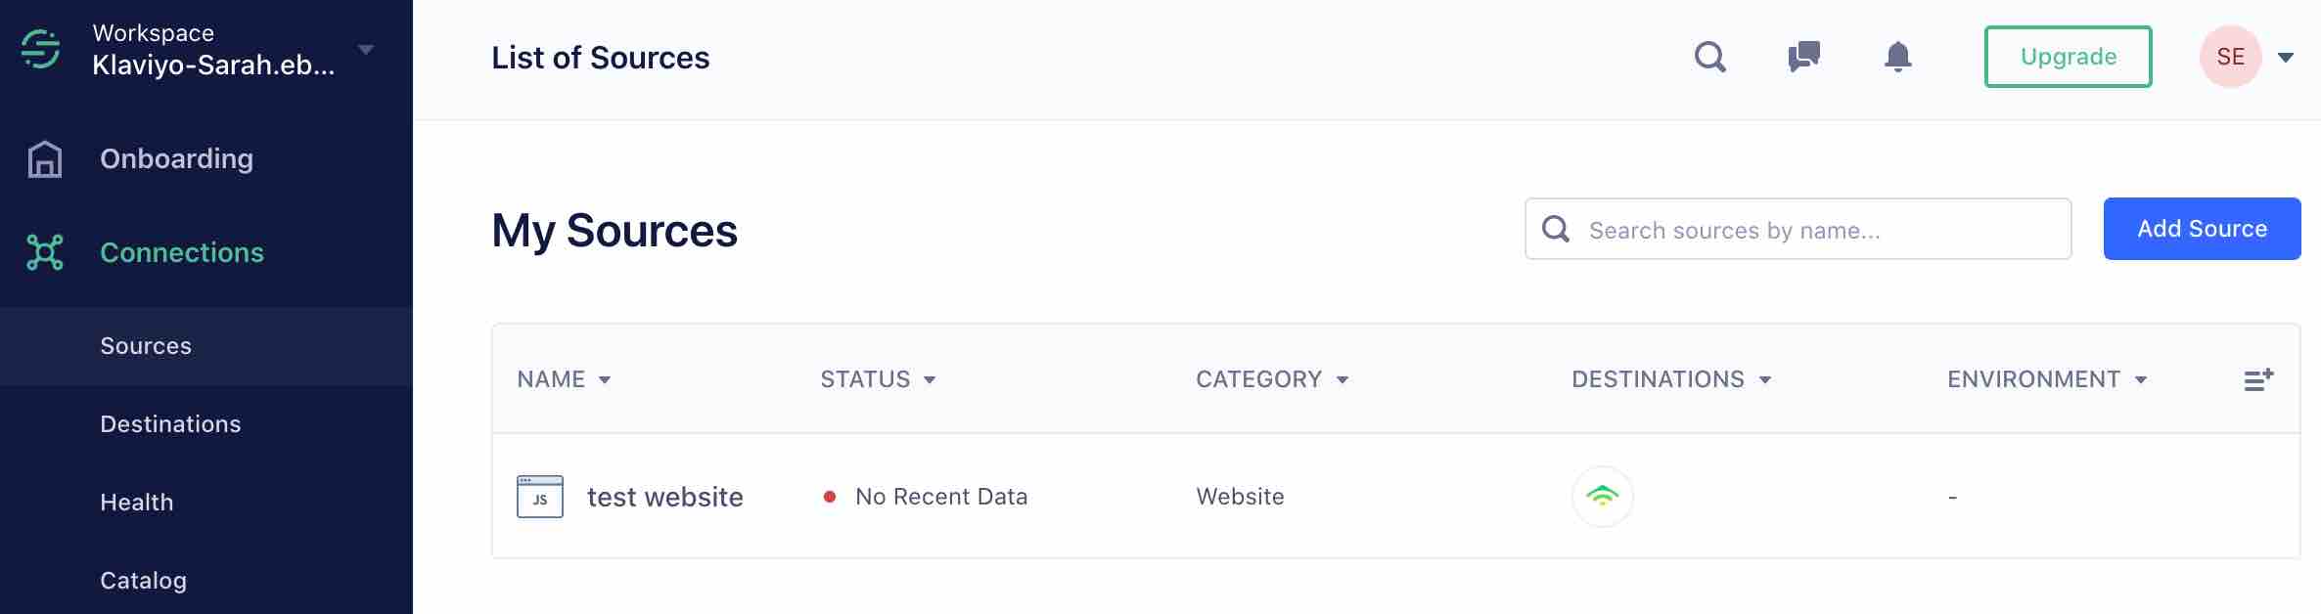Click the SE avatar circle
This screenshot has width=2321, height=614.
click(x=2231, y=56)
